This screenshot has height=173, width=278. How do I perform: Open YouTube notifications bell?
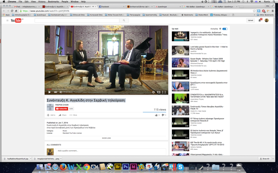[260, 20]
